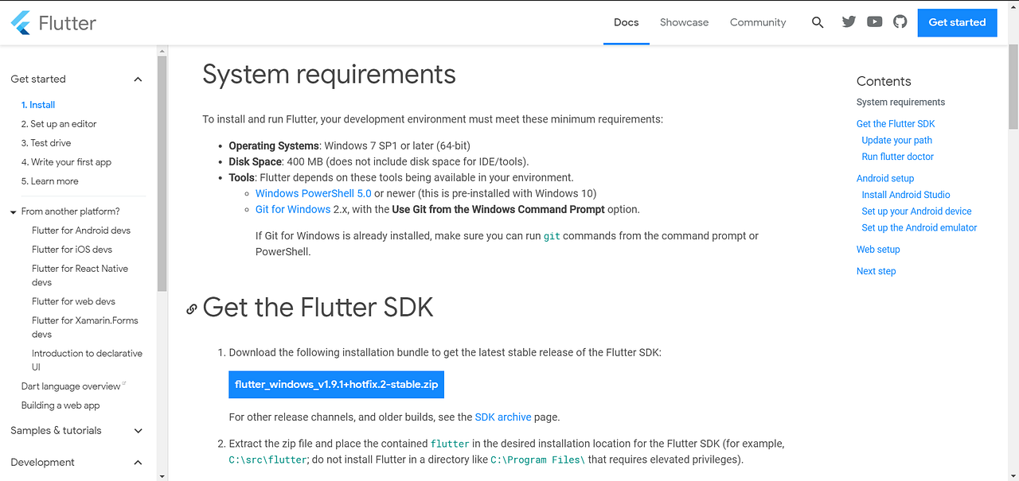Open the 'Git for Windows' link
This screenshot has width=1019, height=481.
(291, 209)
